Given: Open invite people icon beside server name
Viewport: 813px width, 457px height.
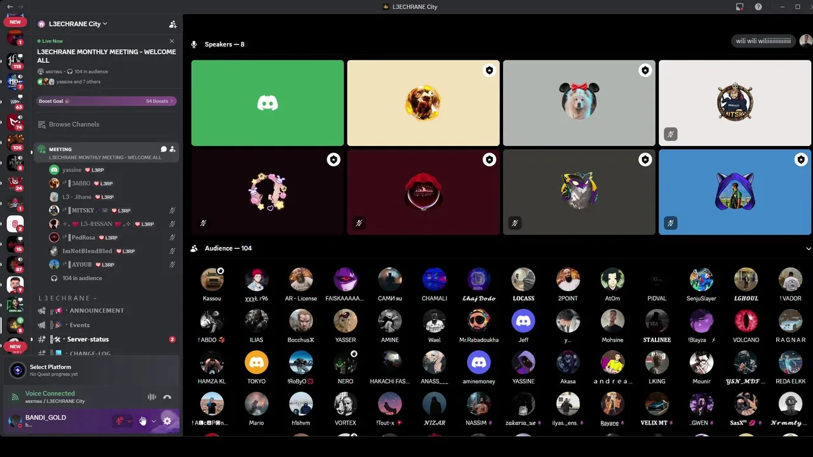Looking at the screenshot, I should coord(173,24).
